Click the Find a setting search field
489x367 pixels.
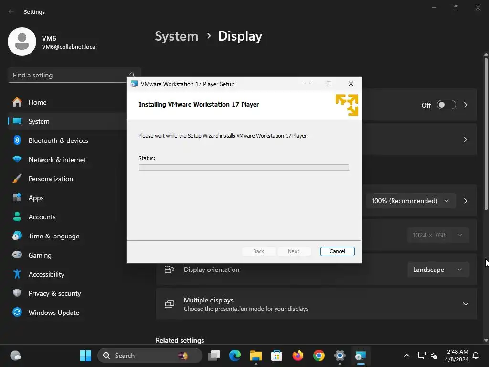(x=74, y=75)
